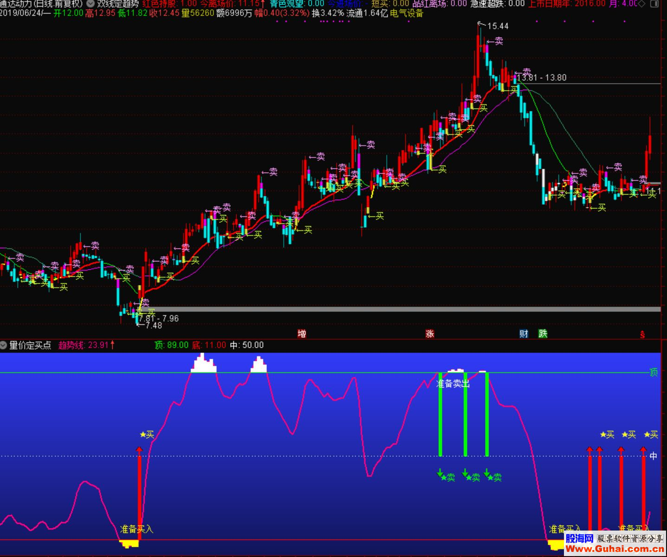
Task: Click the 双线定趋势 indicator name
Action: (118, 4)
